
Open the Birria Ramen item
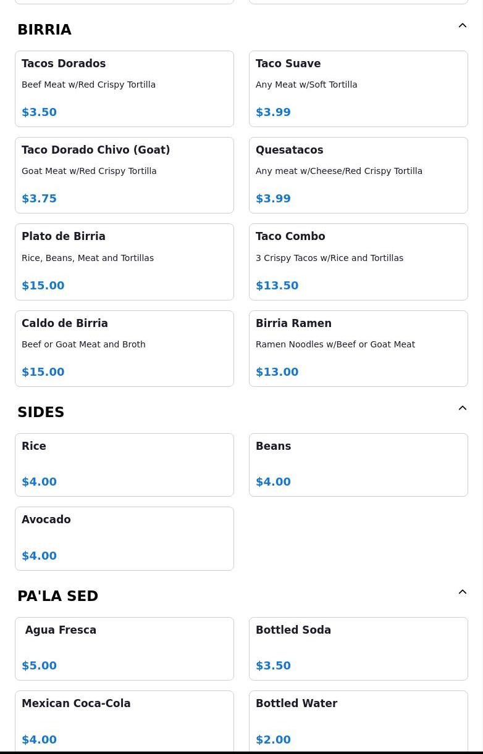pos(358,349)
